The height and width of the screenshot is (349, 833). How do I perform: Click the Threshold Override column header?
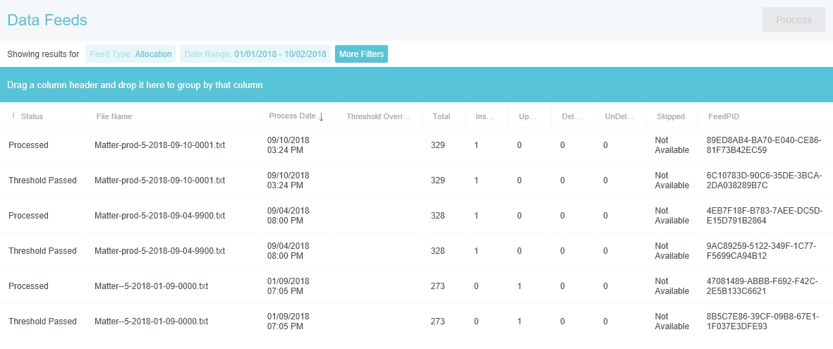378,116
